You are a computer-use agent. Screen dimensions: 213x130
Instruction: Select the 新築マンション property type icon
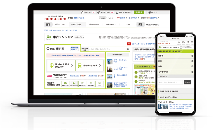click(x=66, y=84)
